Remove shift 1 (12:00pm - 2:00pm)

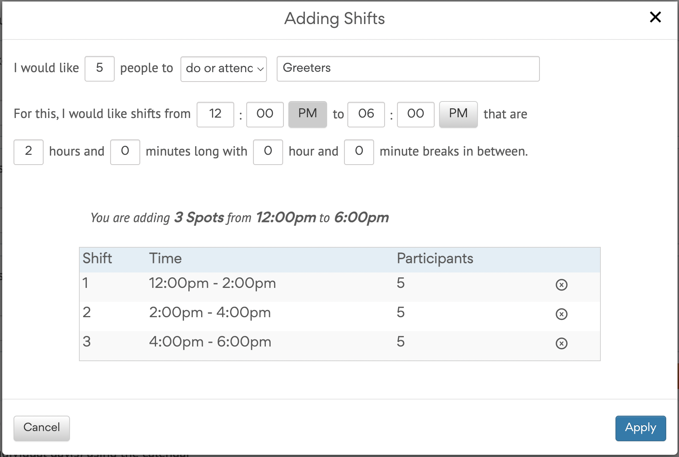click(561, 285)
